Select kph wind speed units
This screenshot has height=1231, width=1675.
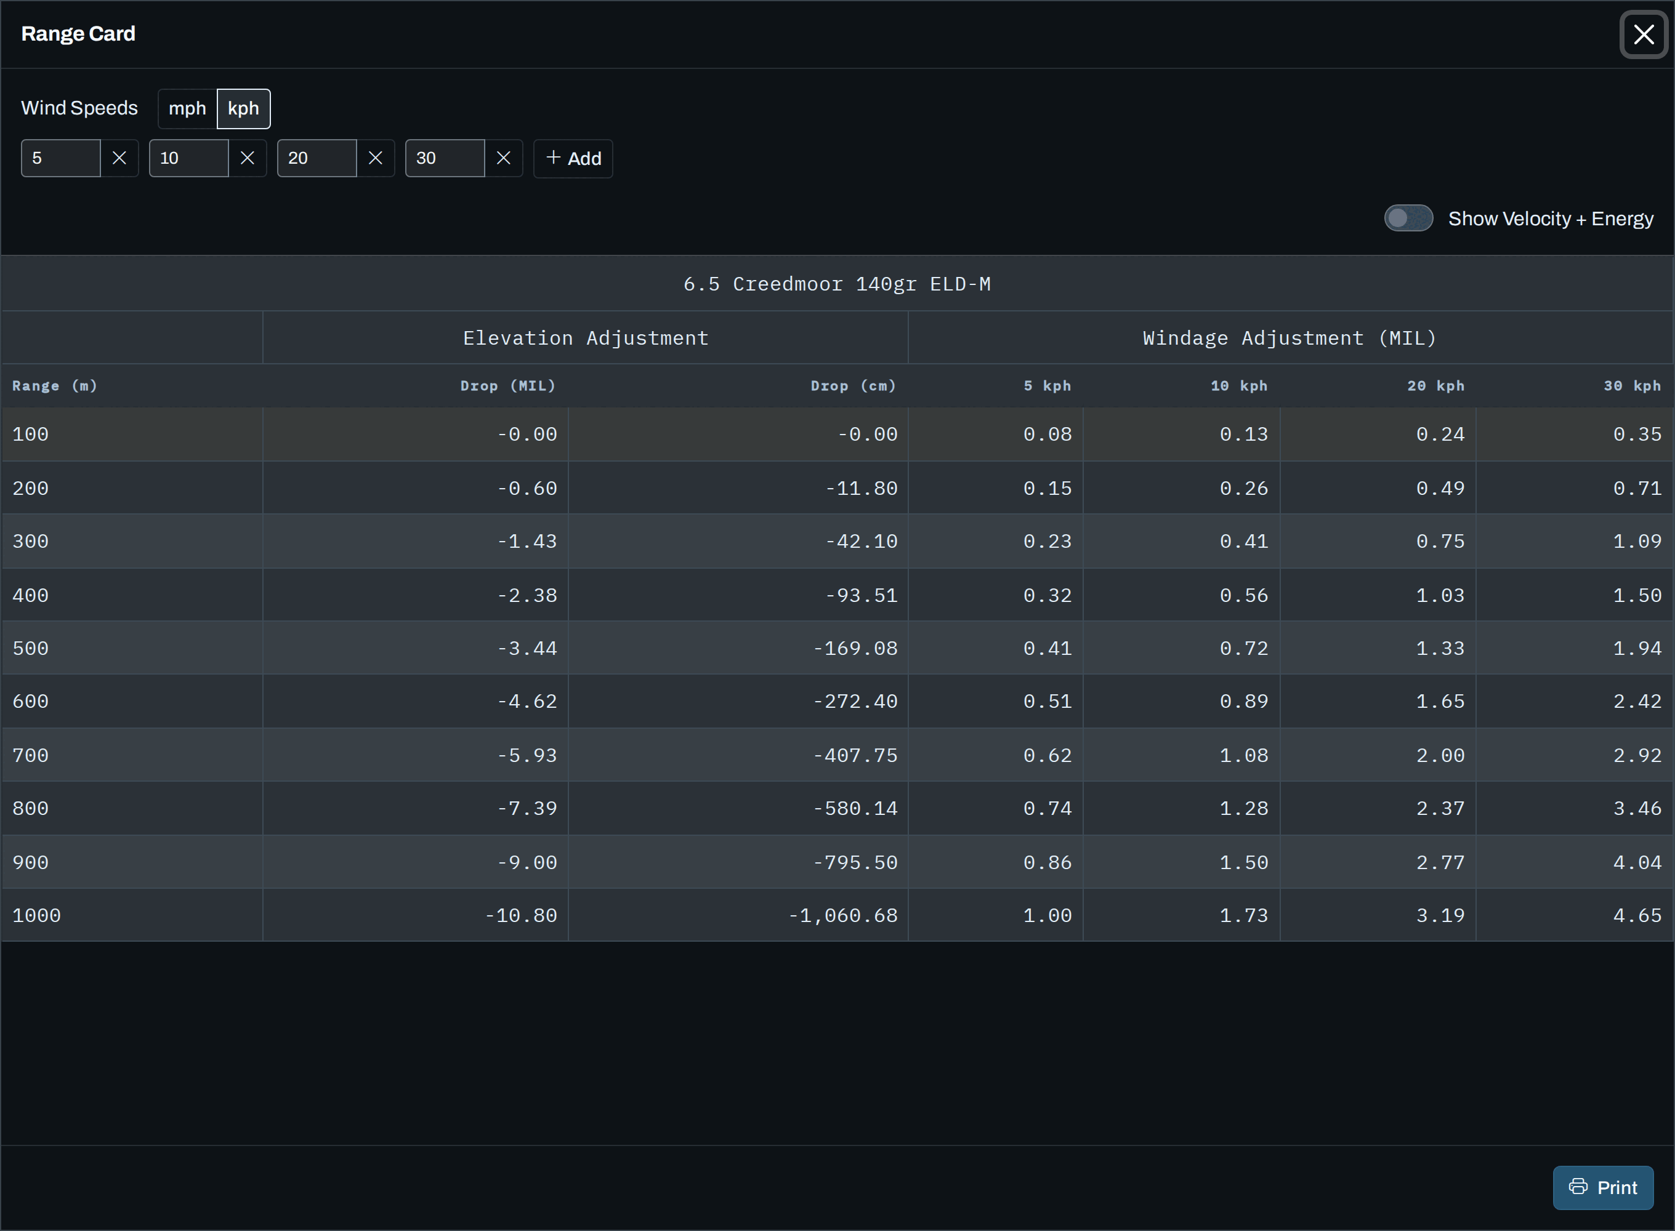244,109
